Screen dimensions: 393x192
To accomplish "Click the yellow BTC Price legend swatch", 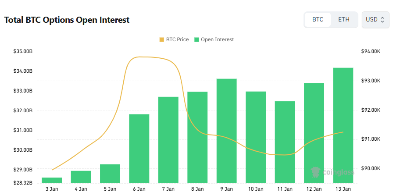I will (162, 39).
